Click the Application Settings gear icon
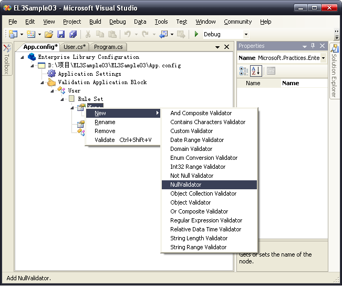The height and width of the screenshot is (286, 342). pos(51,74)
